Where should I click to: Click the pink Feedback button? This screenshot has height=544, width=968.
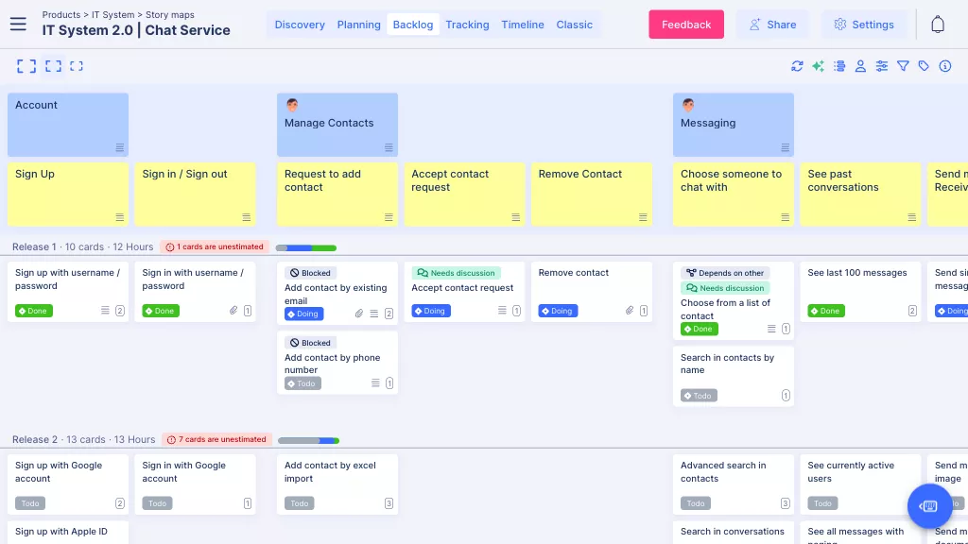coord(685,25)
